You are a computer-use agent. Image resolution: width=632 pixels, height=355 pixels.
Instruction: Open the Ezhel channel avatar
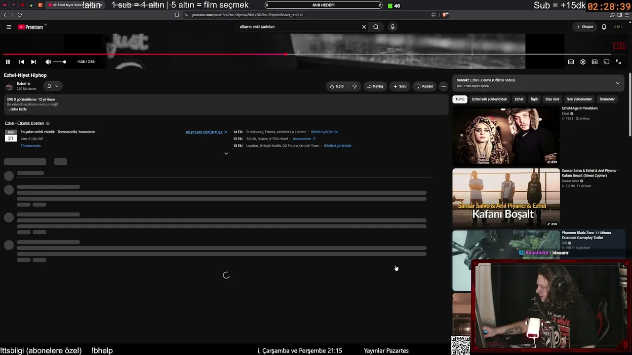9,86
